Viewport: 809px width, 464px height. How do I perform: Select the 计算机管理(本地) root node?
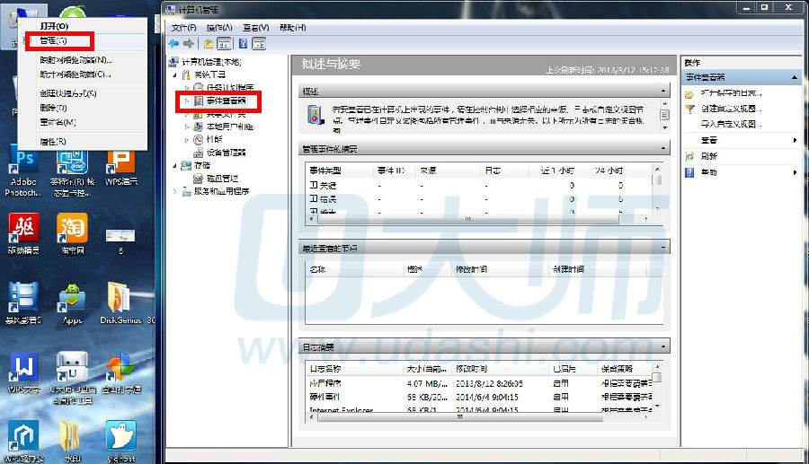pos(211,62)
